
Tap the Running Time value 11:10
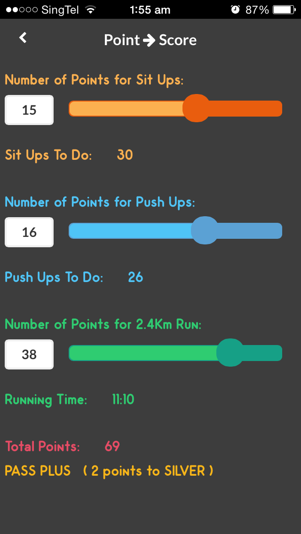[x=123, y=400]
